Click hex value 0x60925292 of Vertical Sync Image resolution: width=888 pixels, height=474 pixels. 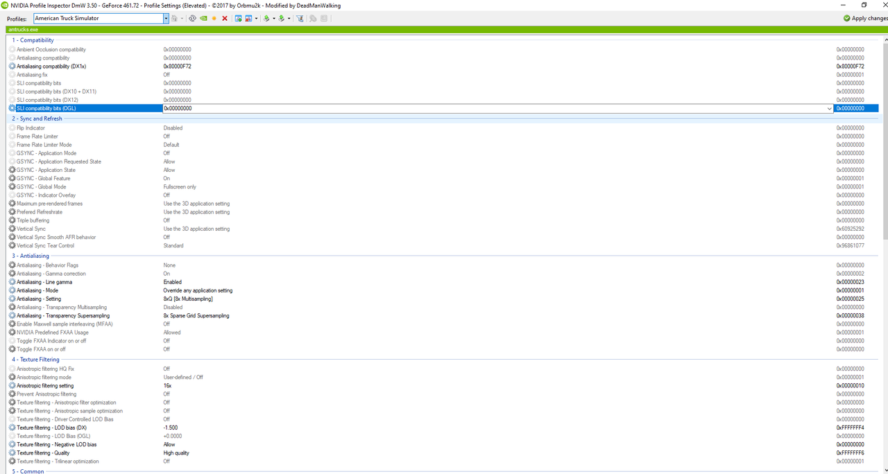(850, 229)
